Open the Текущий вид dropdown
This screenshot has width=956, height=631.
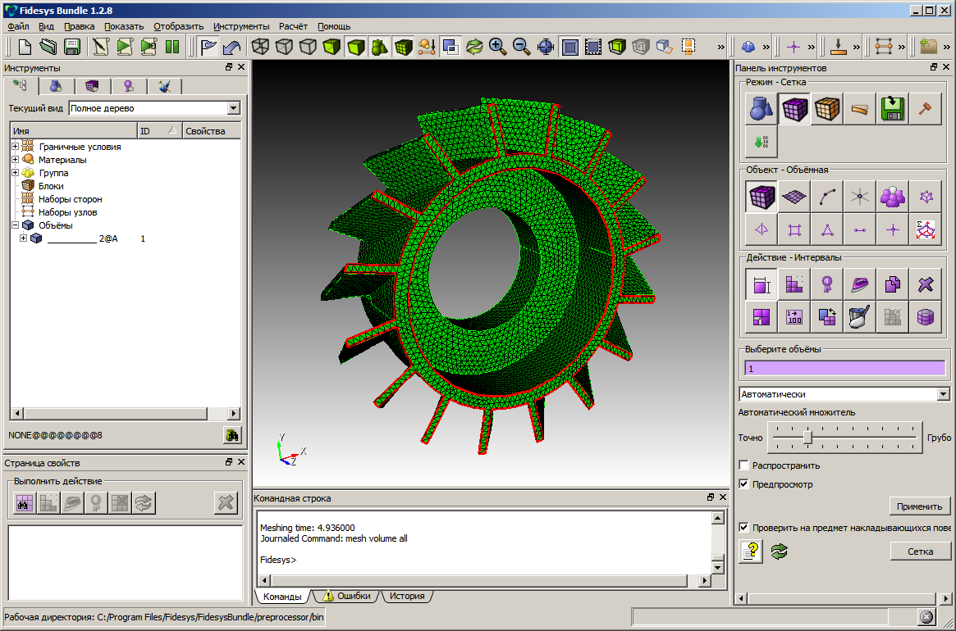pos(234,108)
